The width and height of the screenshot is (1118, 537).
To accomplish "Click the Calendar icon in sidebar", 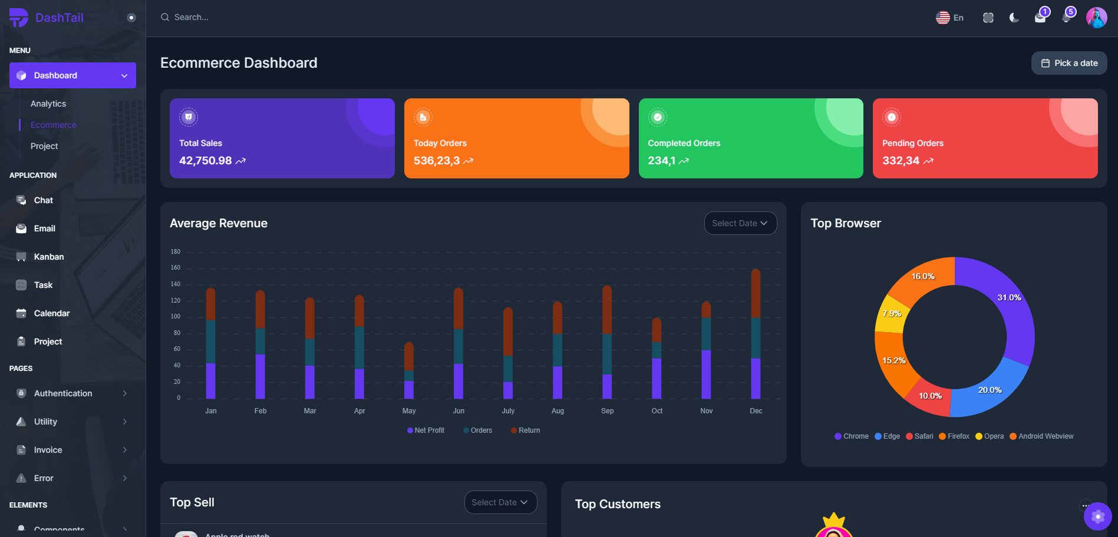I will [x=21, y=313].
